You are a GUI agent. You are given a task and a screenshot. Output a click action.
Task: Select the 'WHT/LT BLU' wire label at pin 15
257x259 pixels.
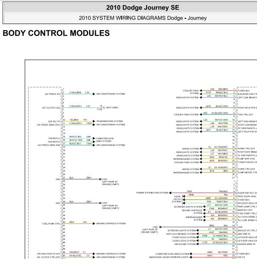(75, 137)
